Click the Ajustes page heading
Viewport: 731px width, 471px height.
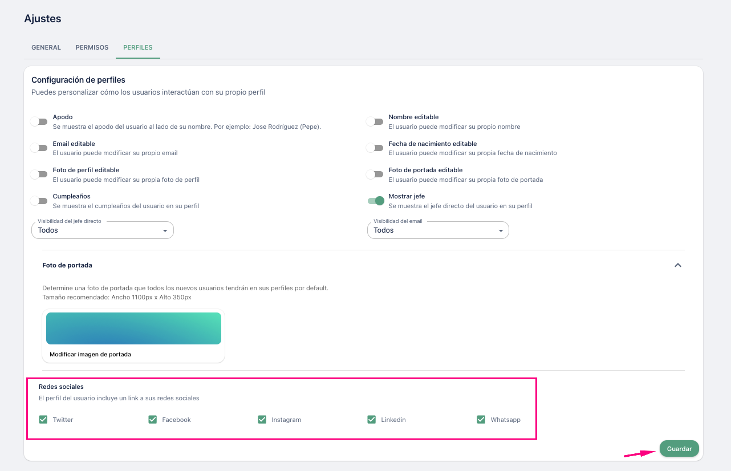point(43,19)
